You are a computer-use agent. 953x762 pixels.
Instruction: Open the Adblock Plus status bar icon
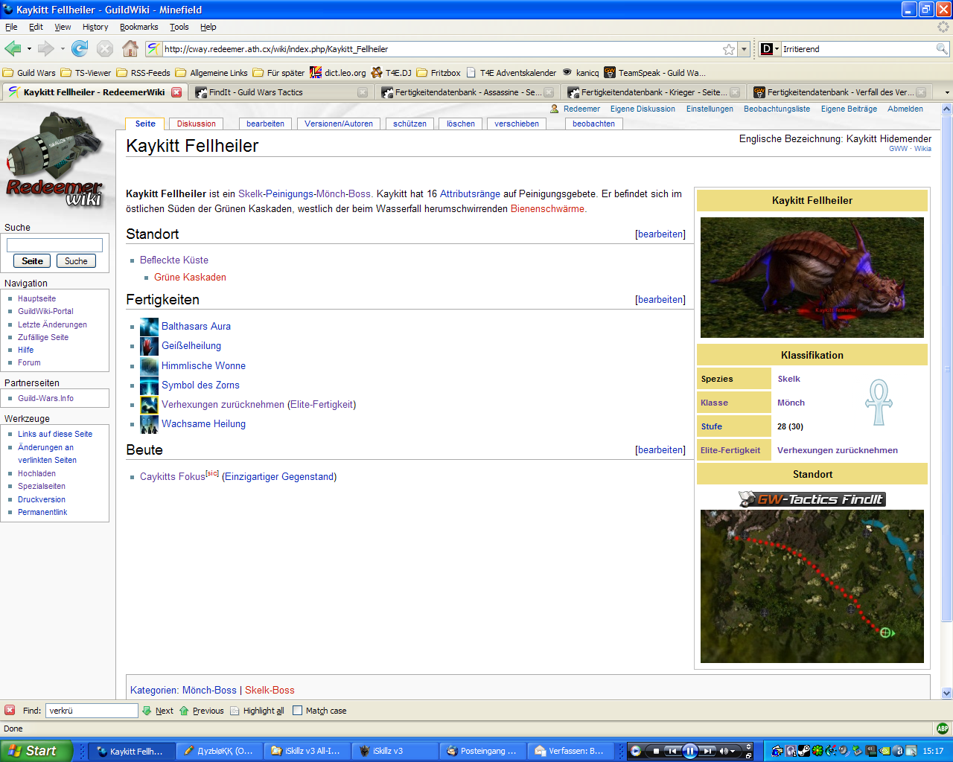943,729
